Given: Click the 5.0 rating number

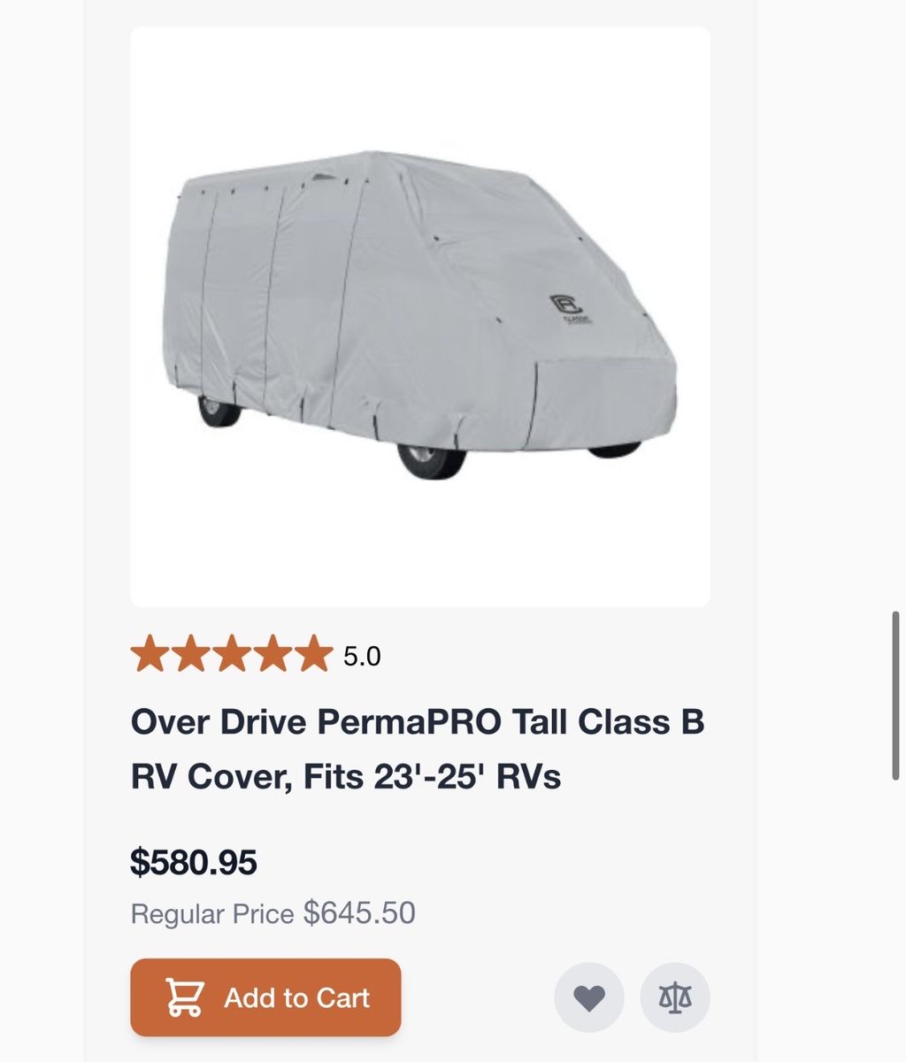Looking at the screenshot, I should point(362,657).
